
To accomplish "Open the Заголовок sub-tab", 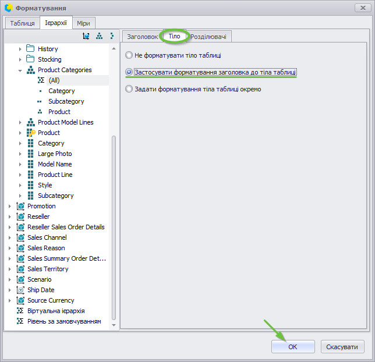I will coord(143,37).
